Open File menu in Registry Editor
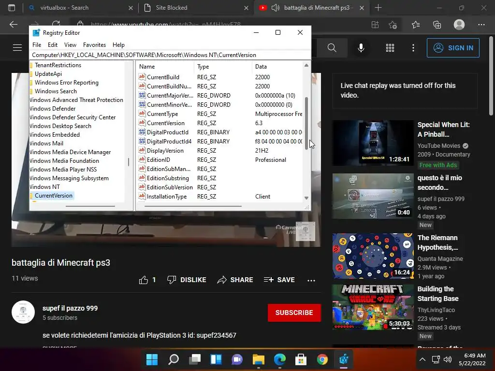This screenshot has height=371, width=495. (37, 45)
